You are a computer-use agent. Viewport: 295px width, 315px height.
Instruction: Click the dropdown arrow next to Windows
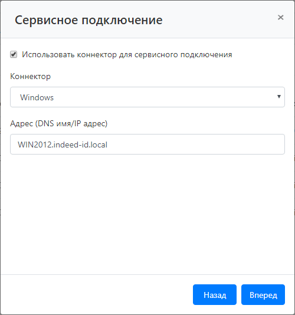coord(278,97)
